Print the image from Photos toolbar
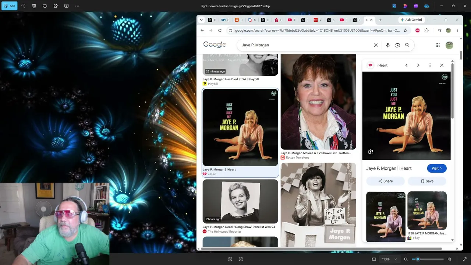The width and height of the screenshot is (471, 265). point(45,6)
